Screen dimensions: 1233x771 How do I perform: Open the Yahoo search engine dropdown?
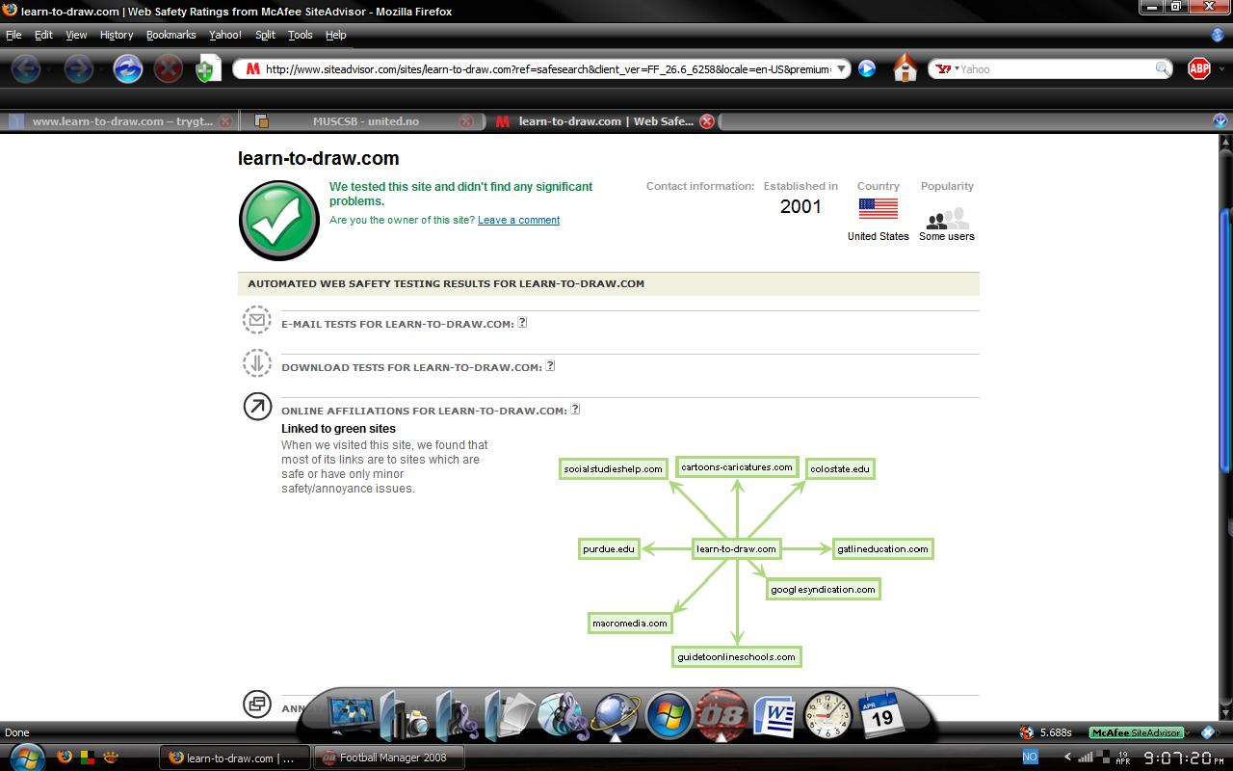(x=948, y=69)
